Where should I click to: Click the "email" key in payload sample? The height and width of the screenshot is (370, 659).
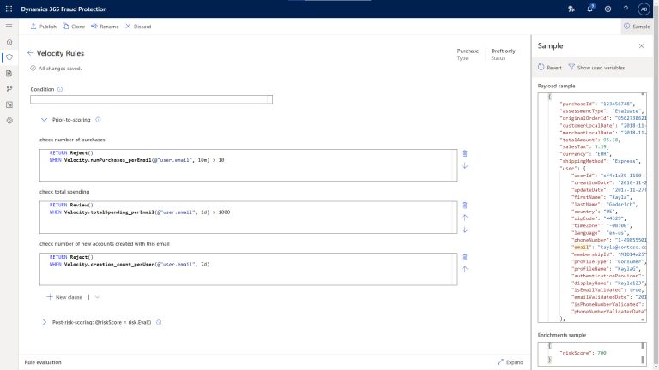tap(581, 247)
